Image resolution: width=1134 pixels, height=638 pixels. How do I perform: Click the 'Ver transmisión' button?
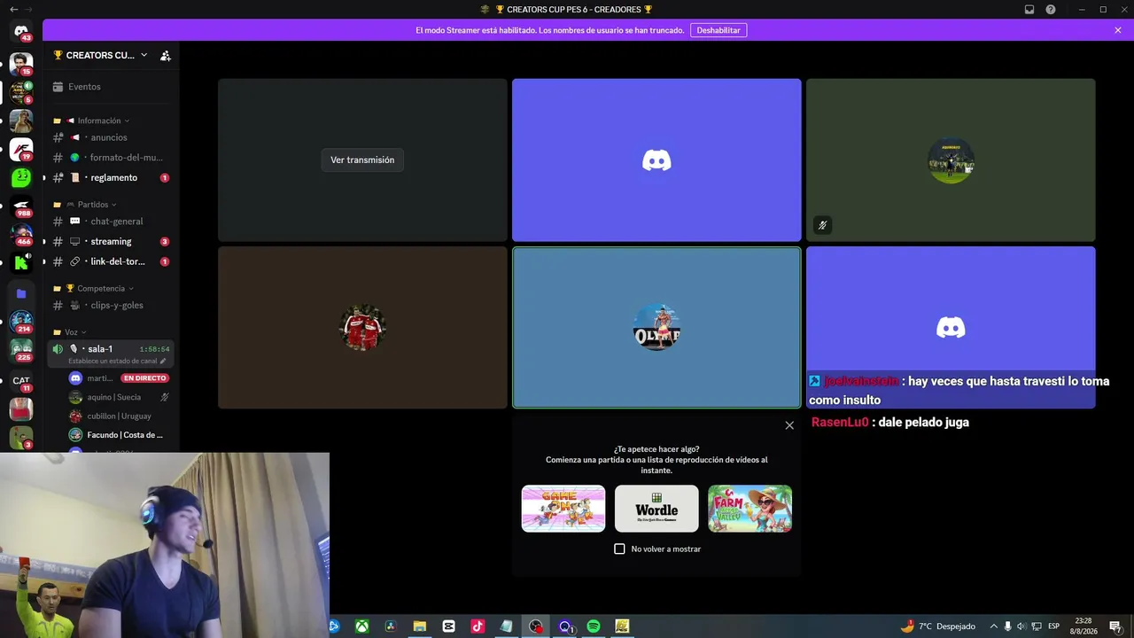362,160
